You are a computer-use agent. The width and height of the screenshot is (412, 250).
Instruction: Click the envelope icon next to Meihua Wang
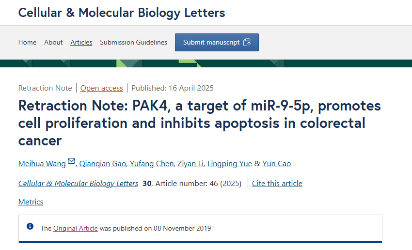[x=71, y=161]
